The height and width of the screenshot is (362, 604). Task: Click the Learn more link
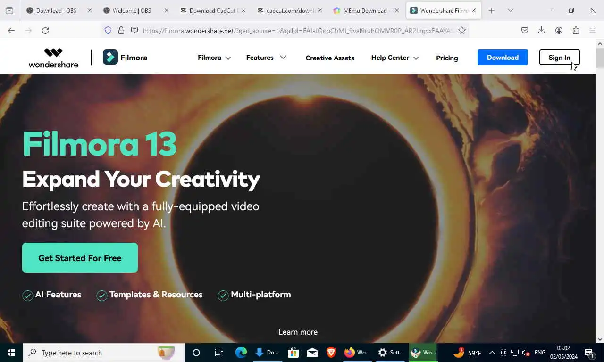click(x=298, y=332)
